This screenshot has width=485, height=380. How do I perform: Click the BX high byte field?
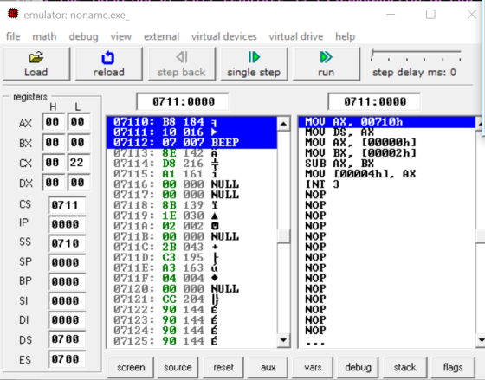coord(53,143)
